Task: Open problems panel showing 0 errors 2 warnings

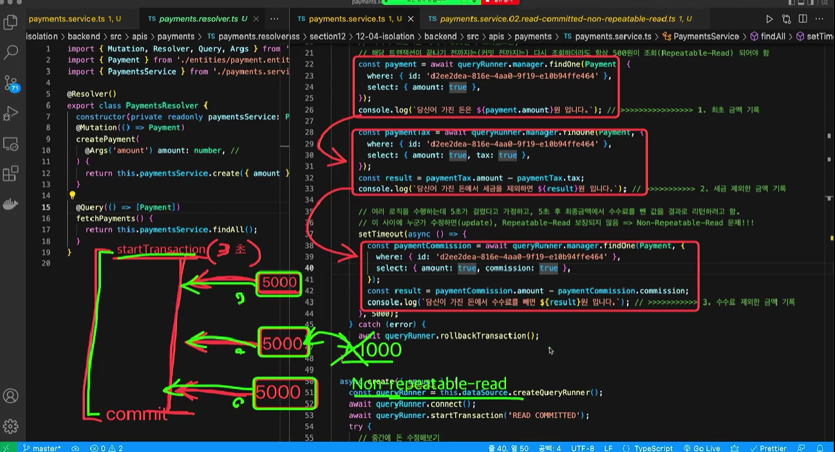Action: click(x=106, y=448)
